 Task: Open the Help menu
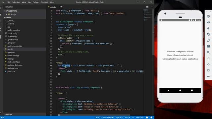click(x=52, y=2)
